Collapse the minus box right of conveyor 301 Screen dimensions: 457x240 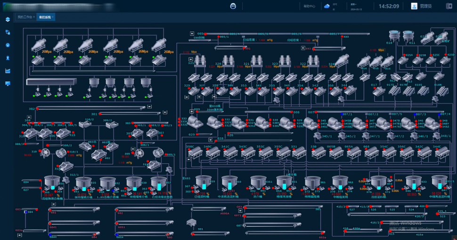point(164,112)
